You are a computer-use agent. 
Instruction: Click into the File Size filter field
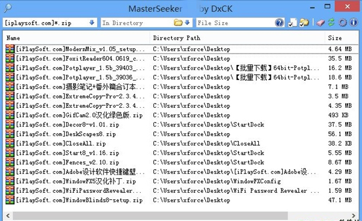(x=235, y=23)
